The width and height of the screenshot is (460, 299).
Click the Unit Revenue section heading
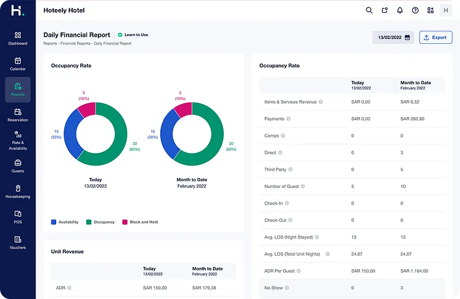67,251
